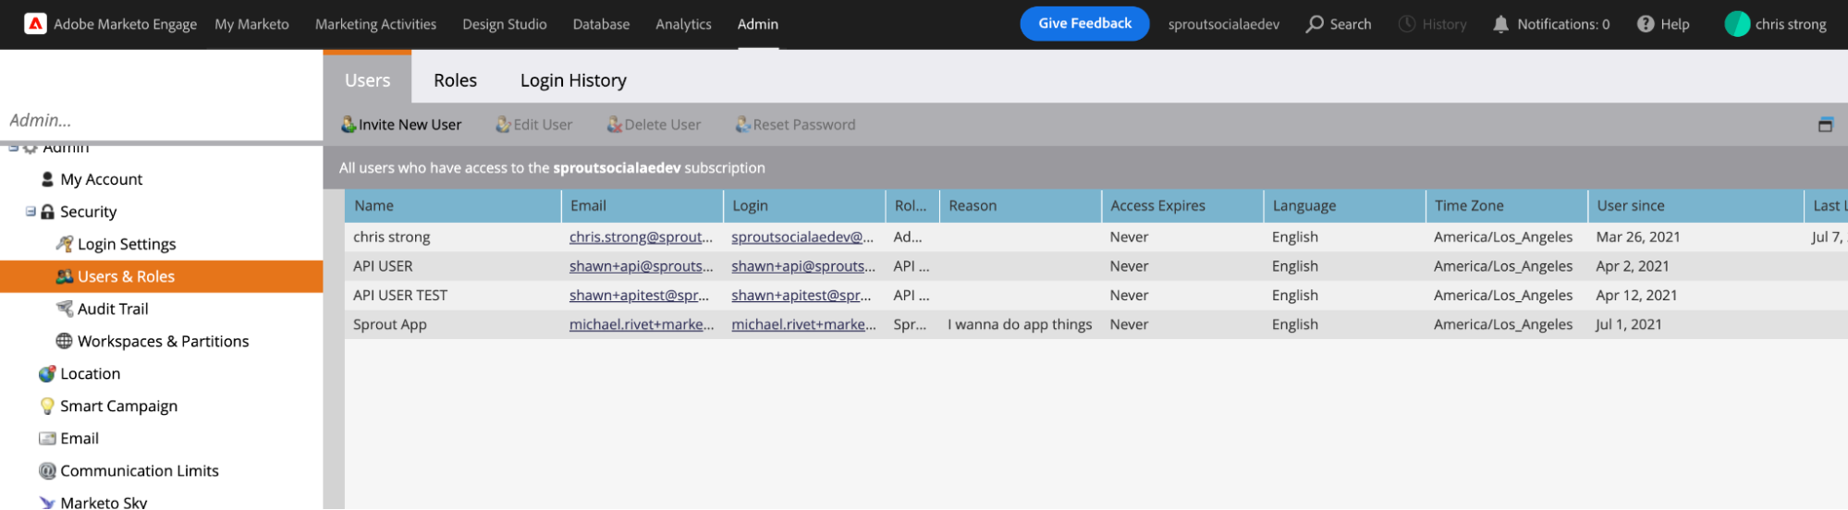Screen dimensions: 1848x510
Task: Open the Notifications bell icon
Action: pyautogui.click(x=1500, y=24)
